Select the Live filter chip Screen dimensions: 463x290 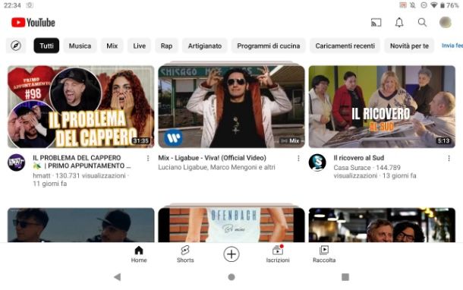coord(139,46)
